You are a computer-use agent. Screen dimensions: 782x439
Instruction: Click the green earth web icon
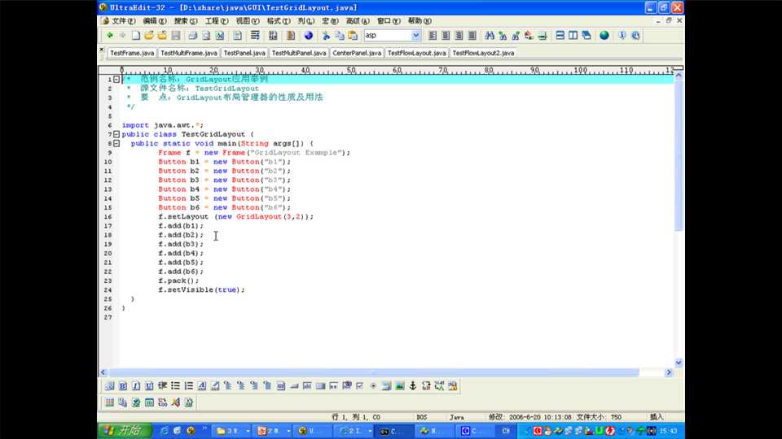click(x=604, y=35)
